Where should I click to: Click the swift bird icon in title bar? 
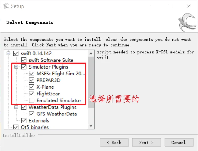tap(6, 6)
